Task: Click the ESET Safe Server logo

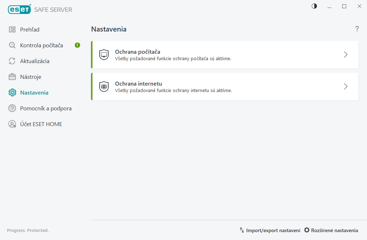Action: click(40, 10)
